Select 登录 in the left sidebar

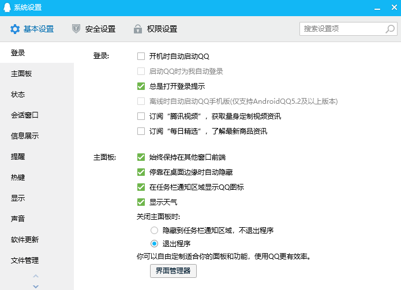click(37, 52)
